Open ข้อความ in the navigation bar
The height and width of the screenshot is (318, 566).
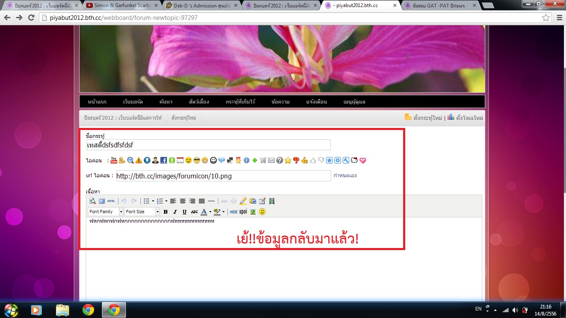[281, 102]
